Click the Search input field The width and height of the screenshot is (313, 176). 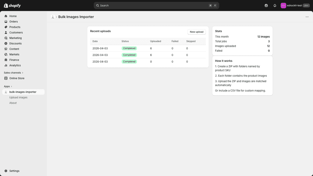point(156,5)
